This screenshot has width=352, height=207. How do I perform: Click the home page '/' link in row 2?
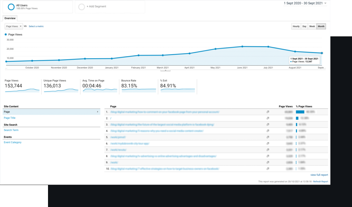pos(111,118)
